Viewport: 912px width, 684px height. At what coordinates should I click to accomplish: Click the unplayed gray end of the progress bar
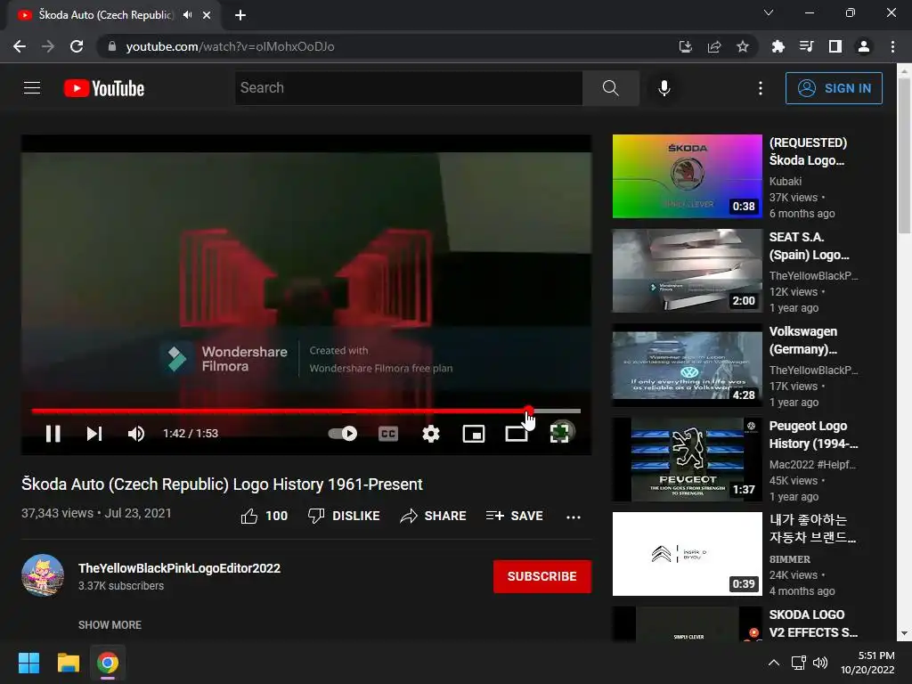point(557,411)
